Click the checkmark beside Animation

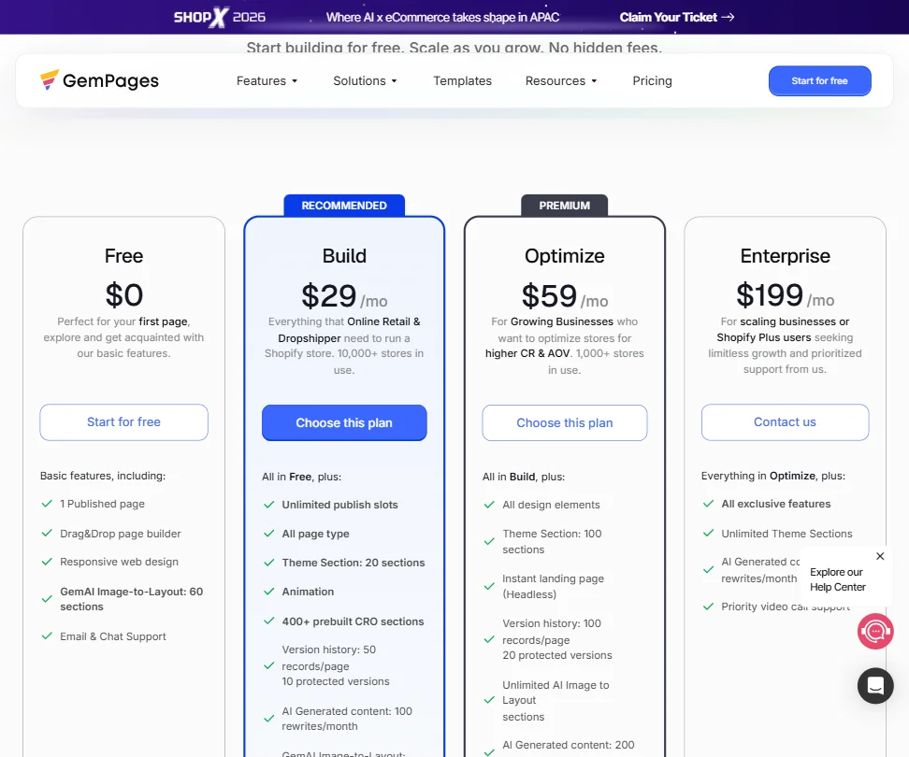(269, 592)
